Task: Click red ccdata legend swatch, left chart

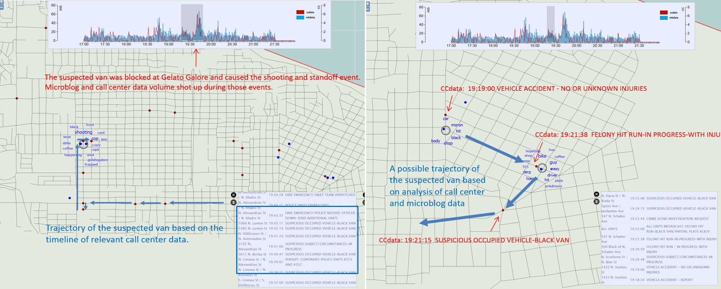Action: (x=300, y=12)
